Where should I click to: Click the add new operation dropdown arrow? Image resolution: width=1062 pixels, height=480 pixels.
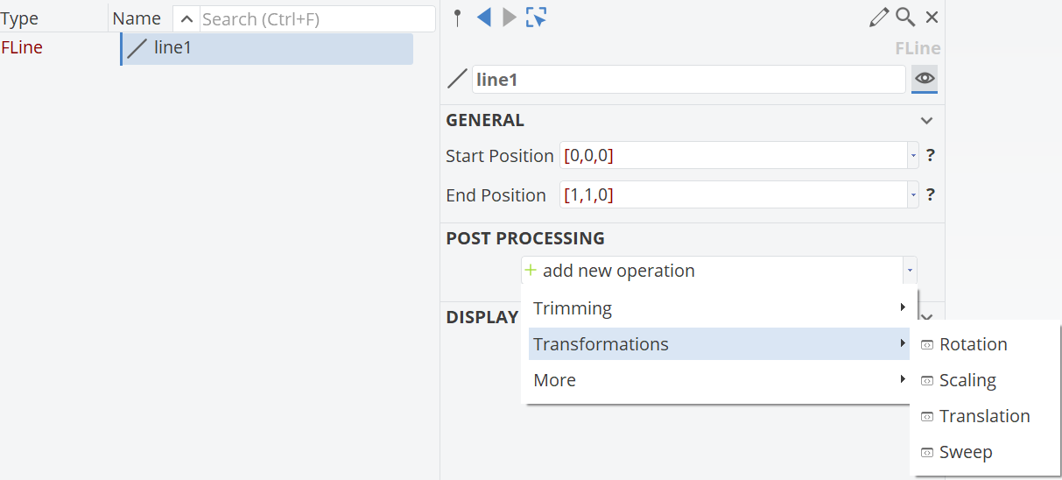tap(910, 271)
